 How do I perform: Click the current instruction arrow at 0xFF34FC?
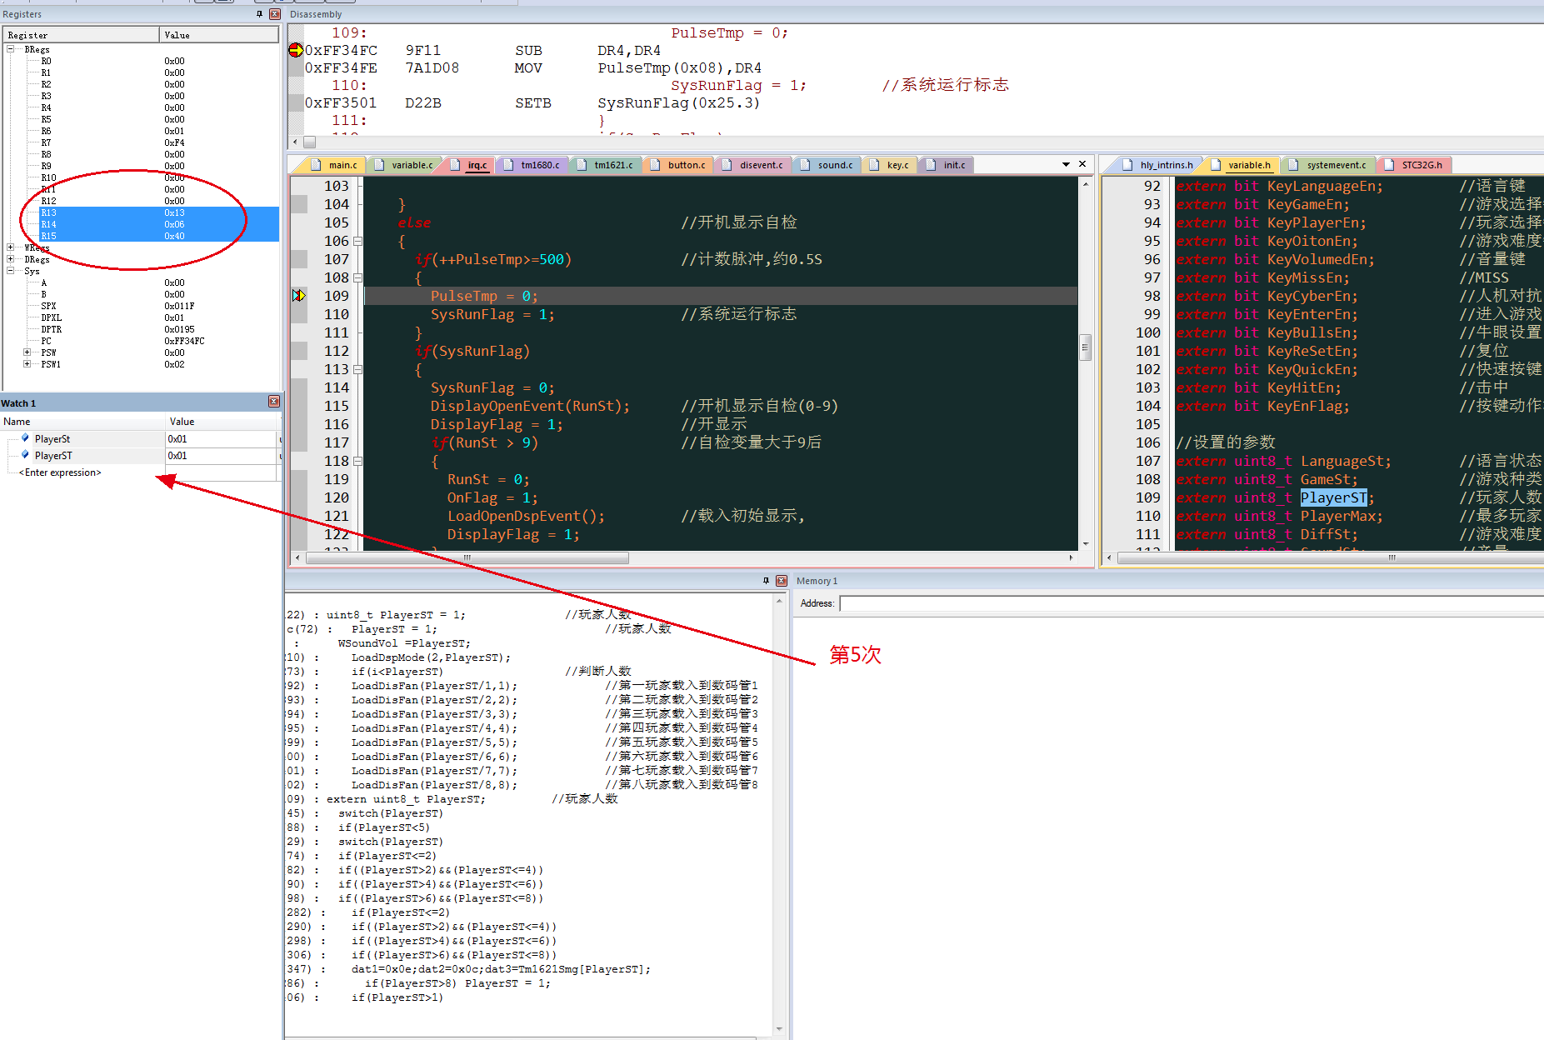296,51
